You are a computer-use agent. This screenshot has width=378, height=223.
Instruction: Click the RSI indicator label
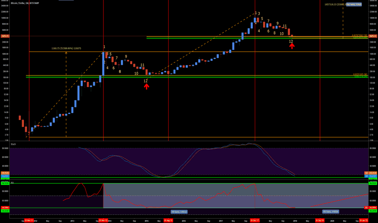point(12,183)
